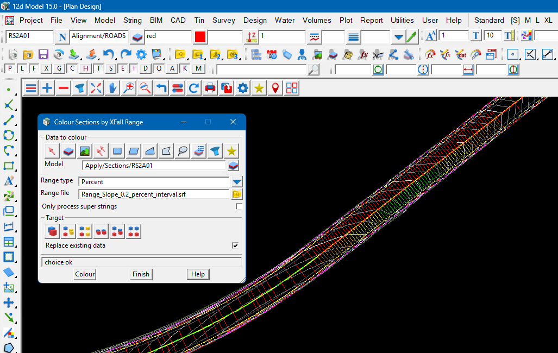Click the zoom in magnifier in view toolbar
This screenshot has height=353, width=558.
click(x=129, y=89)
